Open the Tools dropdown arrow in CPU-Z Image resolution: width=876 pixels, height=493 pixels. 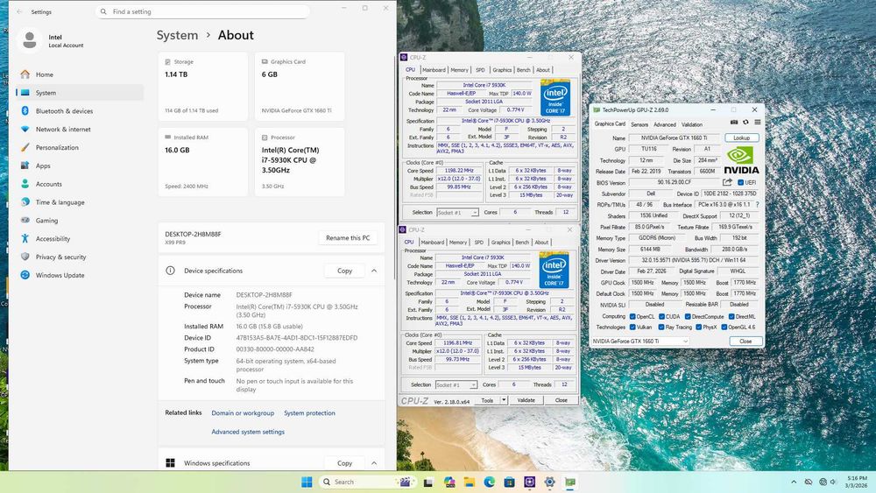coord(504,400)
